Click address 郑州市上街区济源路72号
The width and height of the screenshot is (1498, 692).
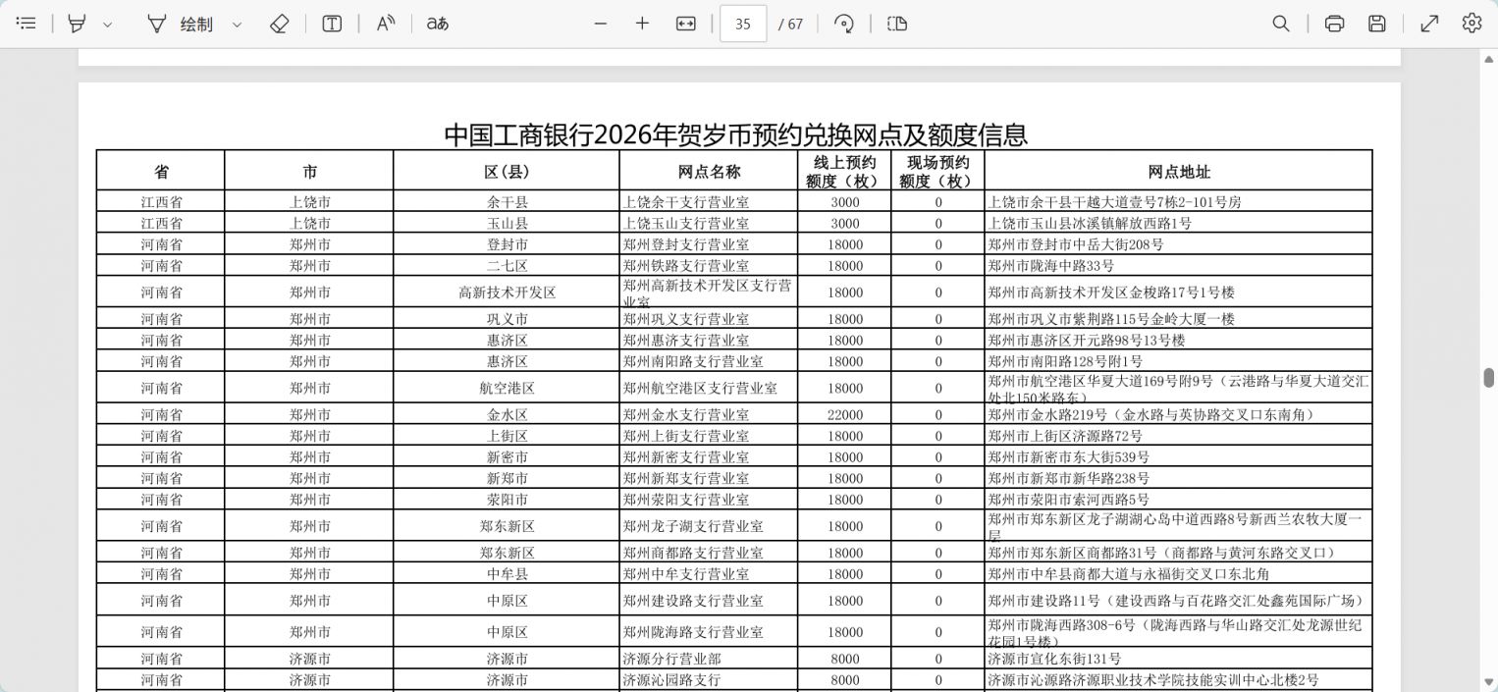coord(1065,436)
